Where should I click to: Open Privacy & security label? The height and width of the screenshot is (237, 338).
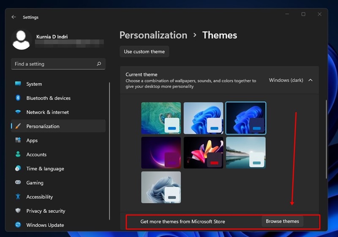[x=46, y=211]
